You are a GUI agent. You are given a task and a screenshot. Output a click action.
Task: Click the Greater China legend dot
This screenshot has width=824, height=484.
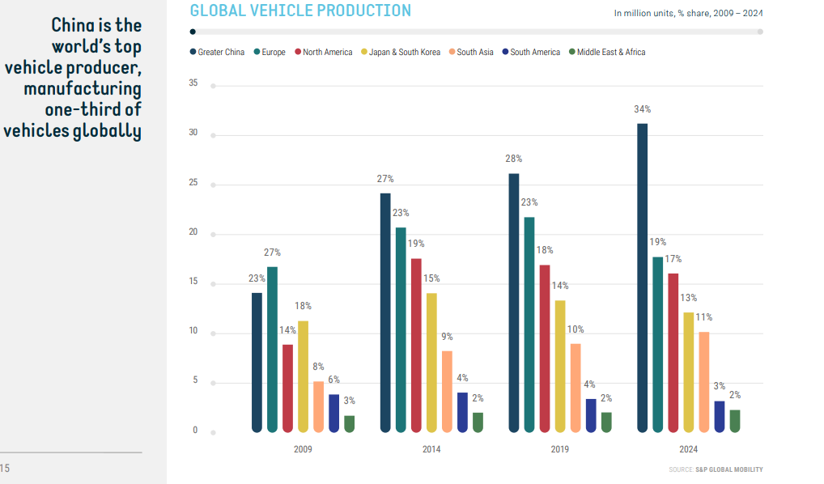point(193,53)
